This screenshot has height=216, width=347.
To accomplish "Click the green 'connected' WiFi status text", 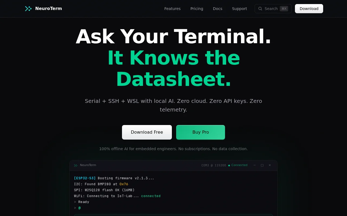I will [151, 196].
